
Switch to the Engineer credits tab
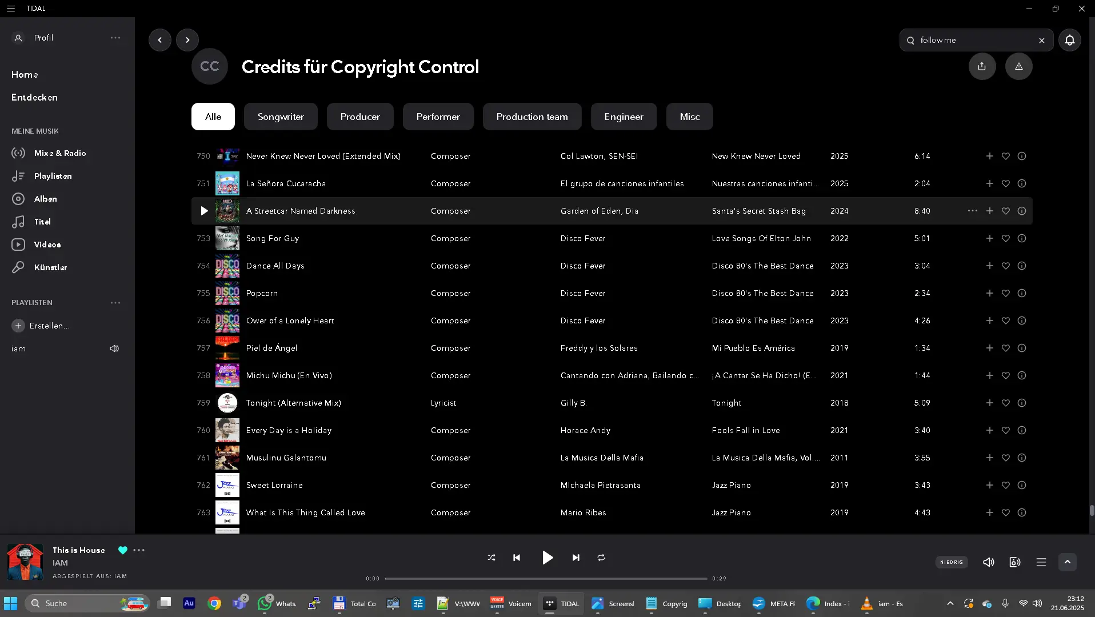(x=624, y=117)
